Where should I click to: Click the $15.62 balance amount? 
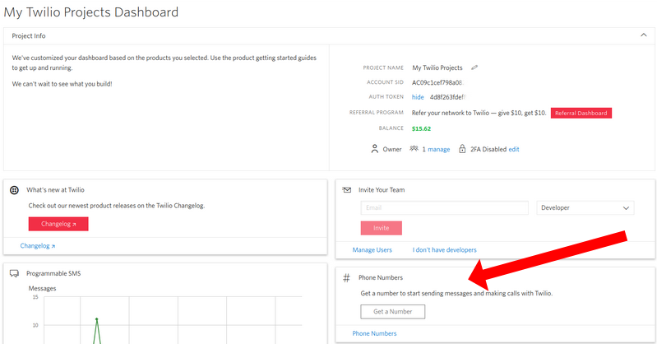point(421,128)
